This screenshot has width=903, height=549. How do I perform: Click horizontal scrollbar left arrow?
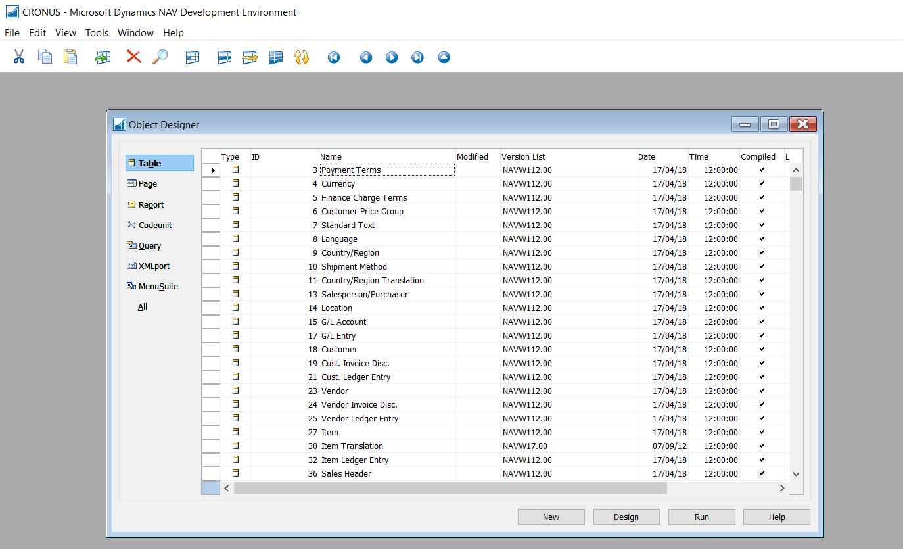pos(227,488)
